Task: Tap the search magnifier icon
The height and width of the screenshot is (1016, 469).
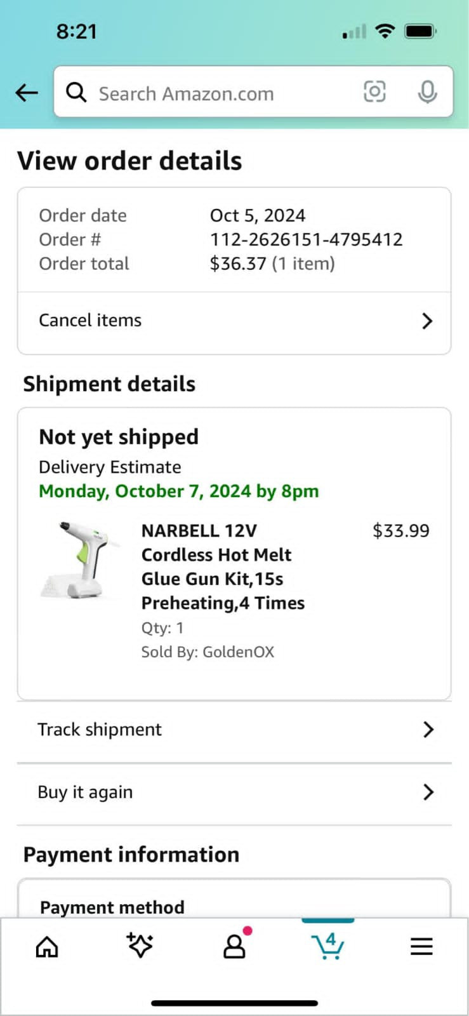Action: pos(76,93)
